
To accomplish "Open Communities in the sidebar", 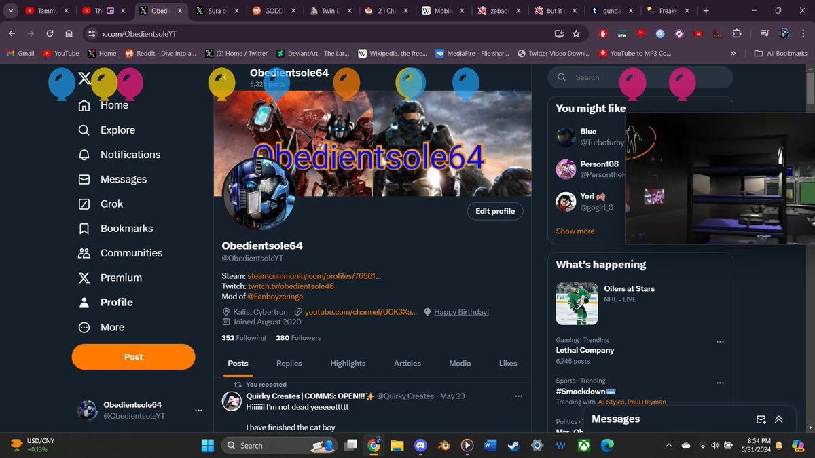I will click(120, 253).
